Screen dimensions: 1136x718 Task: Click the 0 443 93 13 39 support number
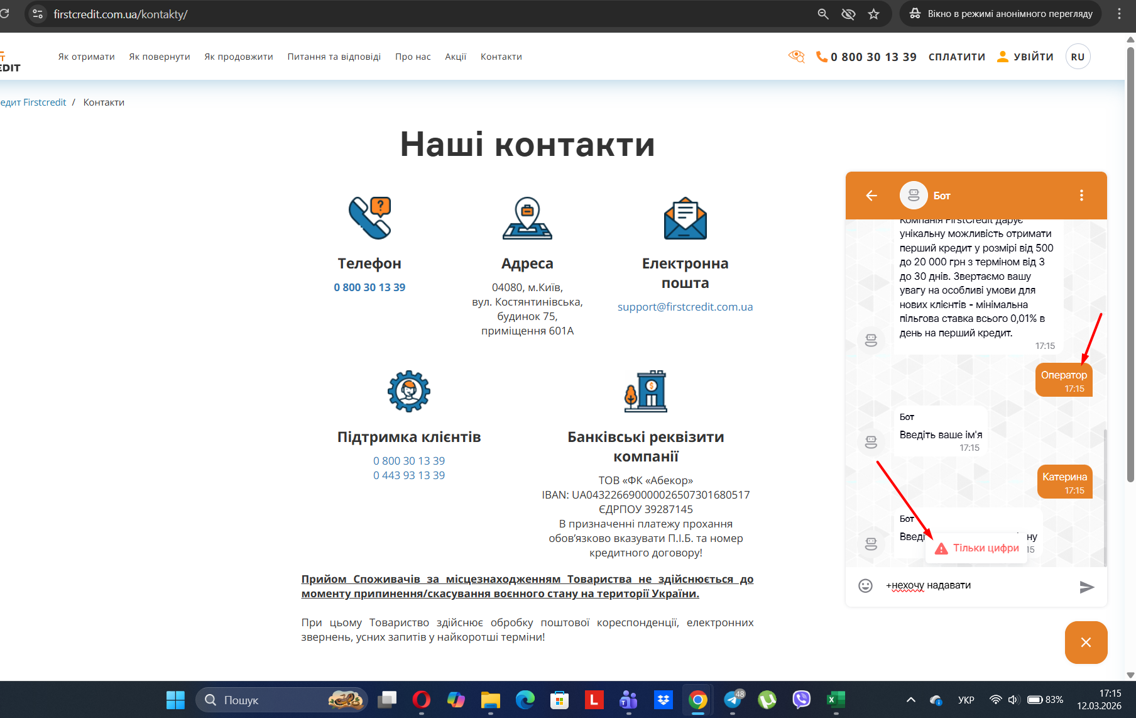tap(409, 475)
